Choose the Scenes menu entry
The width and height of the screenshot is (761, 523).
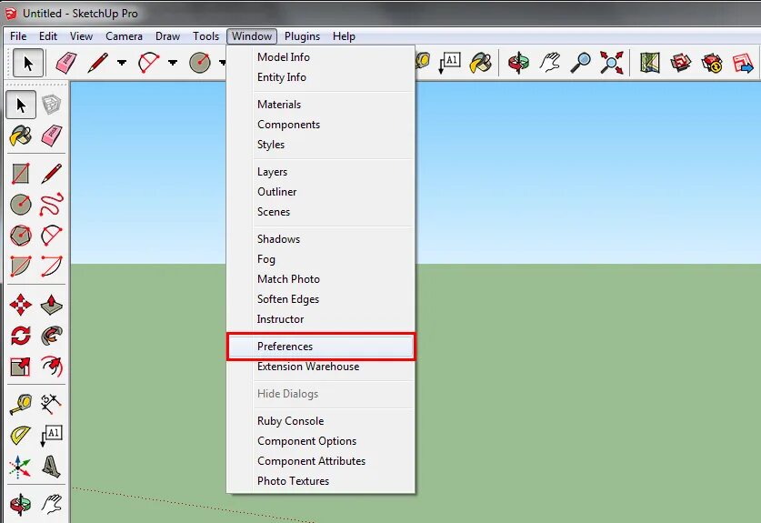(321, 212)
